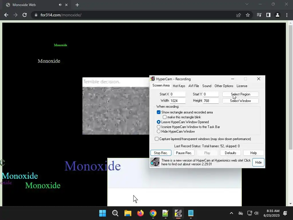Click the scrollbar down arrow

pos(290,204)
